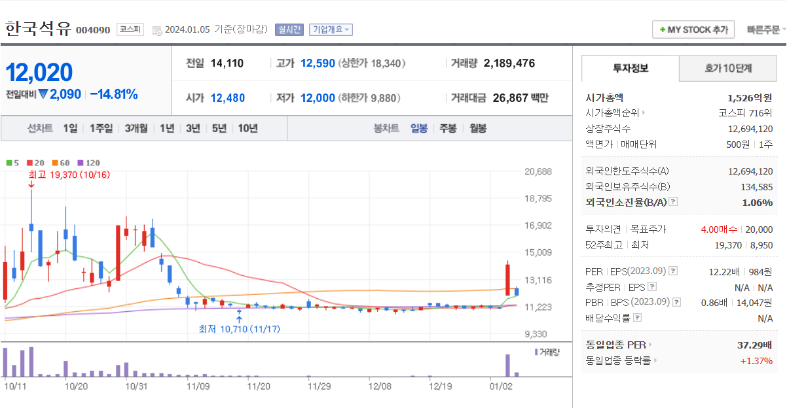Click the arrow next to 동일업종 PER
This screenshot has height=408, width=787.
[x=650, y=345]
